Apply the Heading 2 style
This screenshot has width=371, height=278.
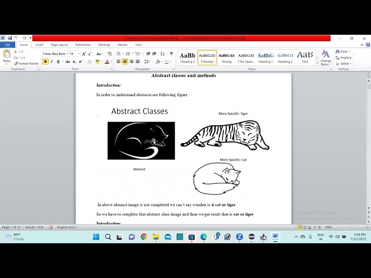[x=187, y=57]
